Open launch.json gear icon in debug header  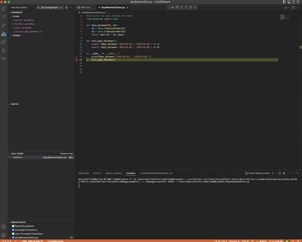click(x=66, y=8)
